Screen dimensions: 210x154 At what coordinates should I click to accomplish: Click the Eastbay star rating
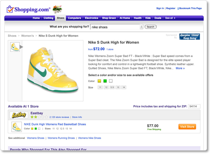39,117
